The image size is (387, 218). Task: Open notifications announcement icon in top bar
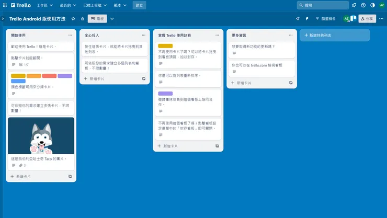tap(354, 5)
